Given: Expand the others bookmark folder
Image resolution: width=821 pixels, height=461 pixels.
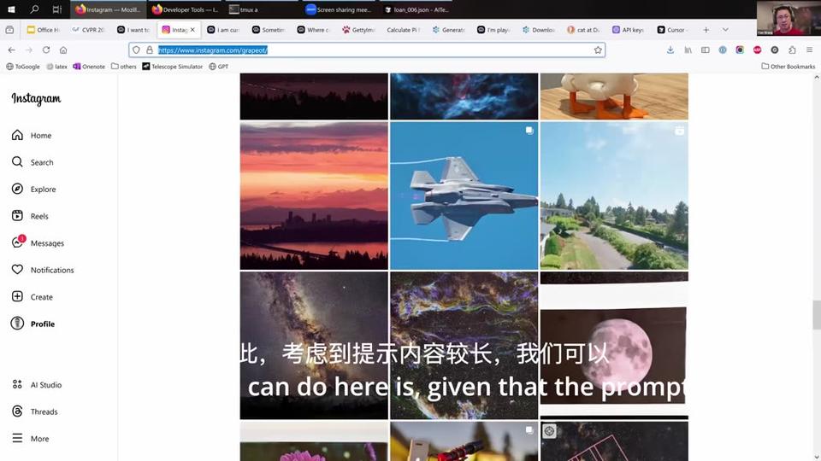Looking at the screenshot, I should click(123, 67).
